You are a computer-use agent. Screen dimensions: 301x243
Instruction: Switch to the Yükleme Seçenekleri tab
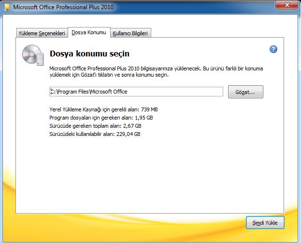click(x=42, y=33)
